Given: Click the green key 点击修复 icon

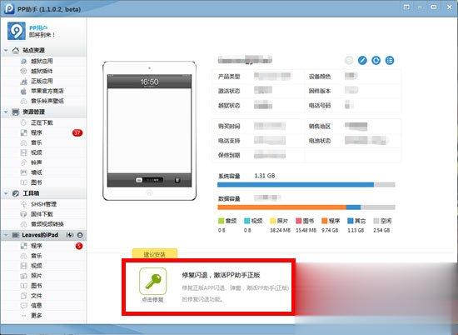Looking at the screenshot, I should [152, 281].
